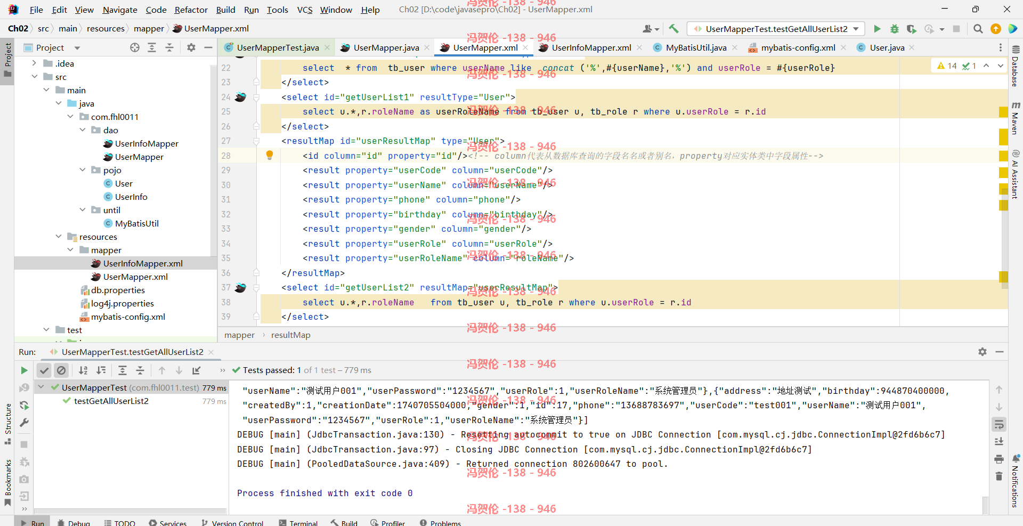Collapse UserMapperTest node in results
1023x526 pixels.
pos(41,387)
